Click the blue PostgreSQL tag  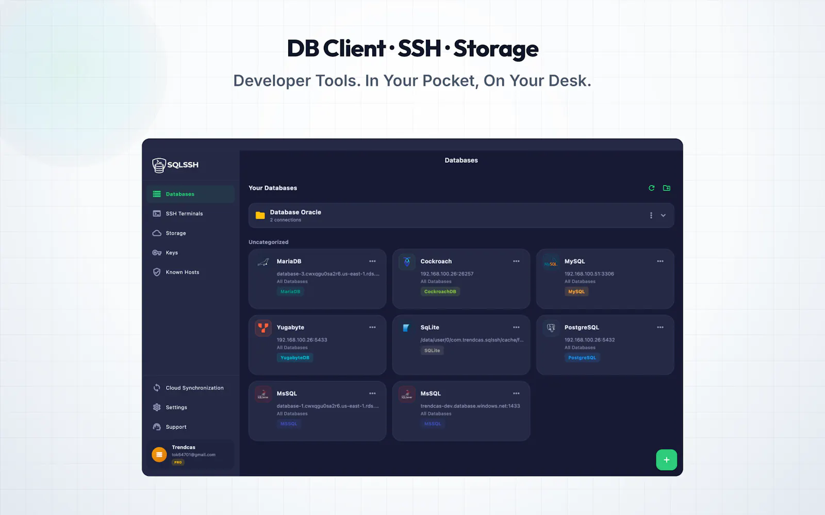[582, 357]
